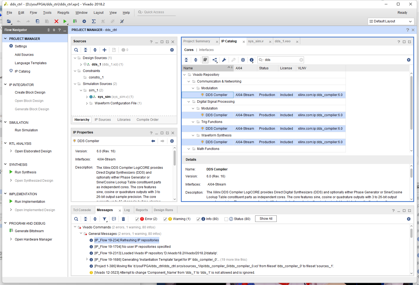
Task: Click the copy document icon in toolbar
Action: (38, 21)
